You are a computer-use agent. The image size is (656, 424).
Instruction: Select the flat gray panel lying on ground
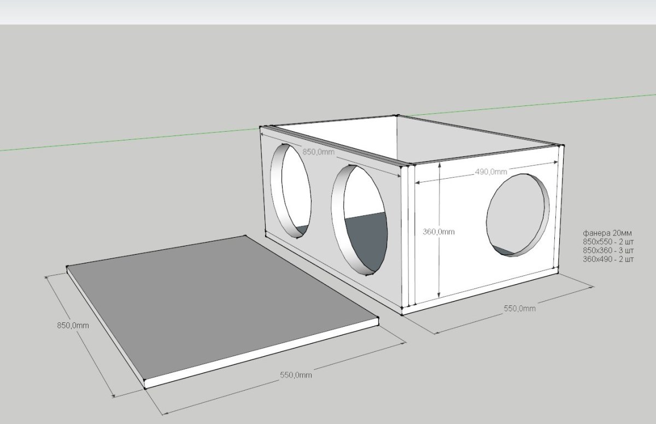pyautogui.click(x=219, y=306)
